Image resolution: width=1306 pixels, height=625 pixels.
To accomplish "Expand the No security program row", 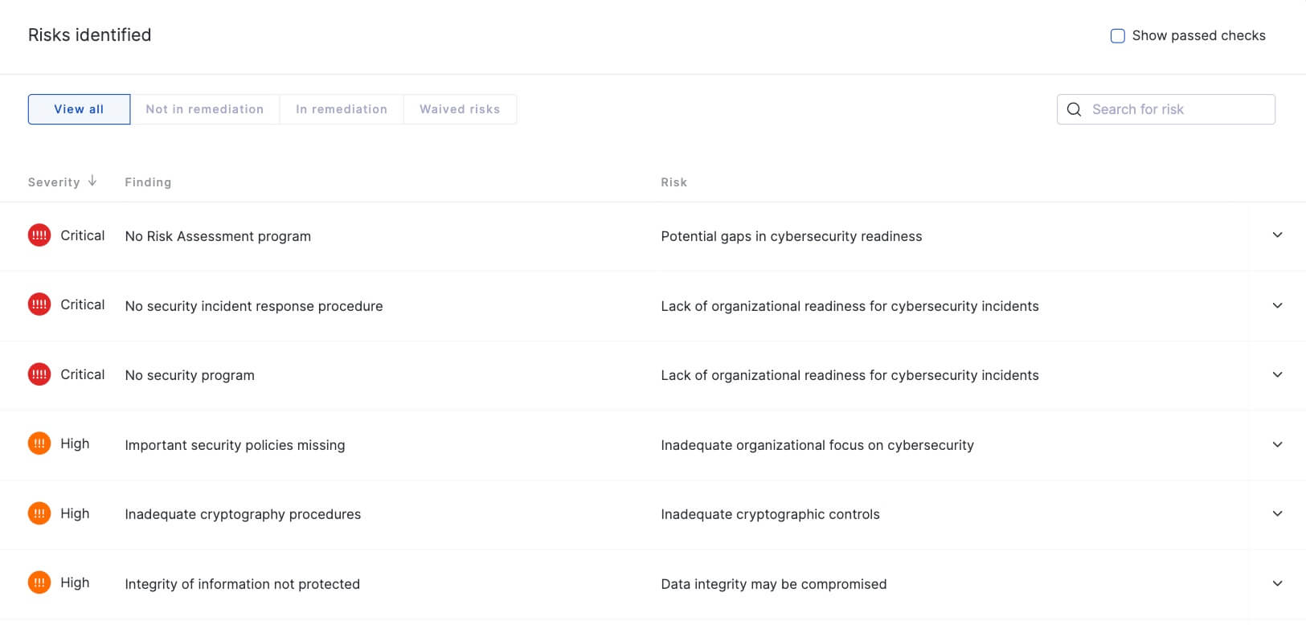I will click(1277, 374).
